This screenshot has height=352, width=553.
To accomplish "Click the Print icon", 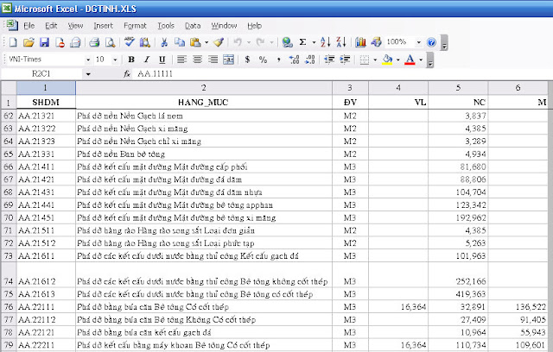I will coord(94,42).
